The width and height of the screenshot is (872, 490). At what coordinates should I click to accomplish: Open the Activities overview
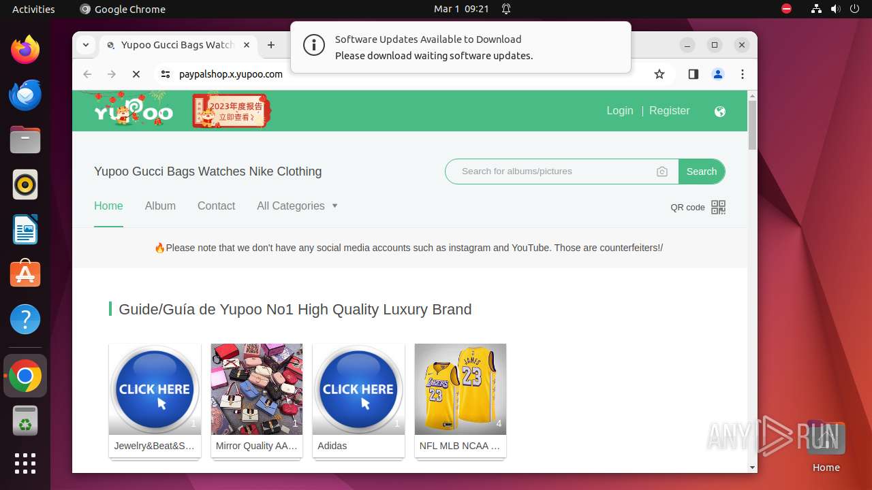click(x=33, y=9)
